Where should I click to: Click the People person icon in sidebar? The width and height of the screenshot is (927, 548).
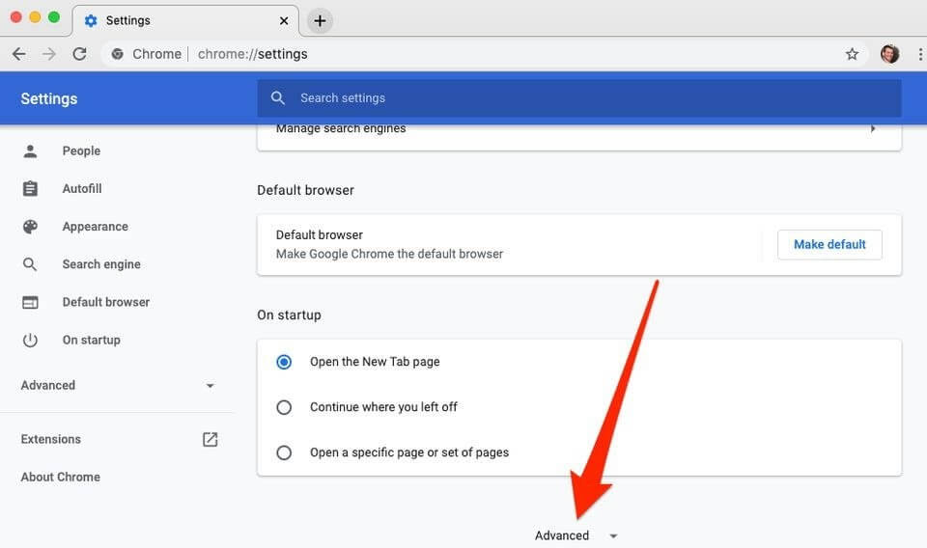(x=30, y=151)
